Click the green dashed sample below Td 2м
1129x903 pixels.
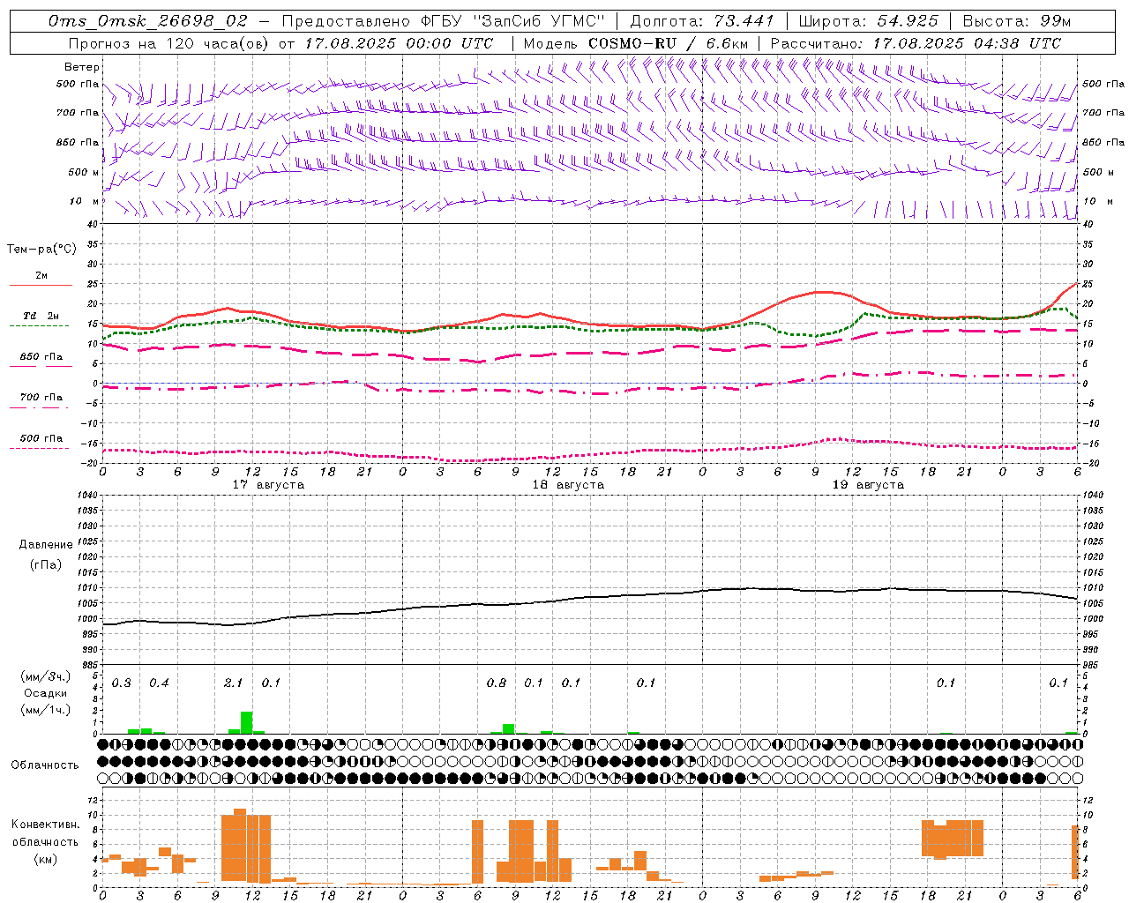(40, 325)
